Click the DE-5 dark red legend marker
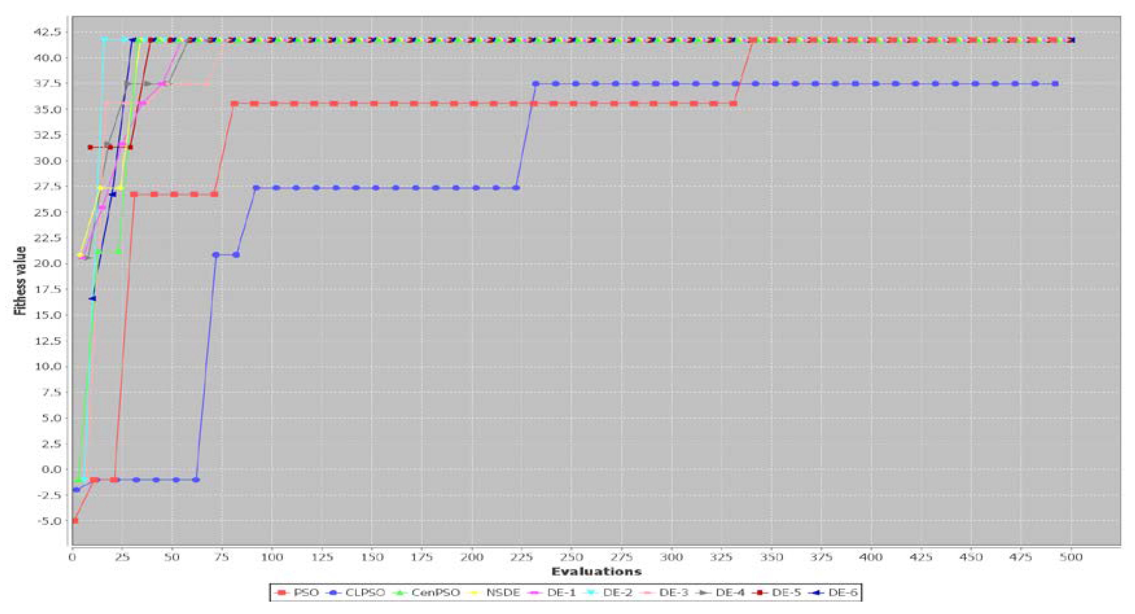Image resolution: width=1135 pixels, height=614 pixels. click(760, 593)
